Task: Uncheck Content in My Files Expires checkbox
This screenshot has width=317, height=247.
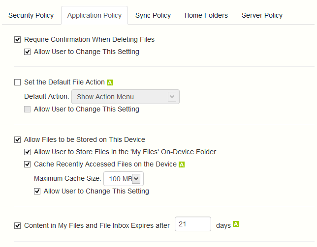Action: [18, 226]
